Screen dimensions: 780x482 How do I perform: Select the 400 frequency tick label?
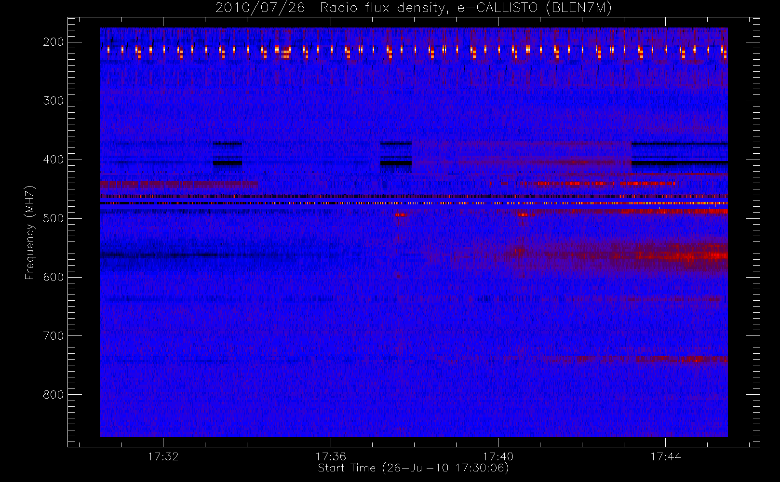[53, 160]
